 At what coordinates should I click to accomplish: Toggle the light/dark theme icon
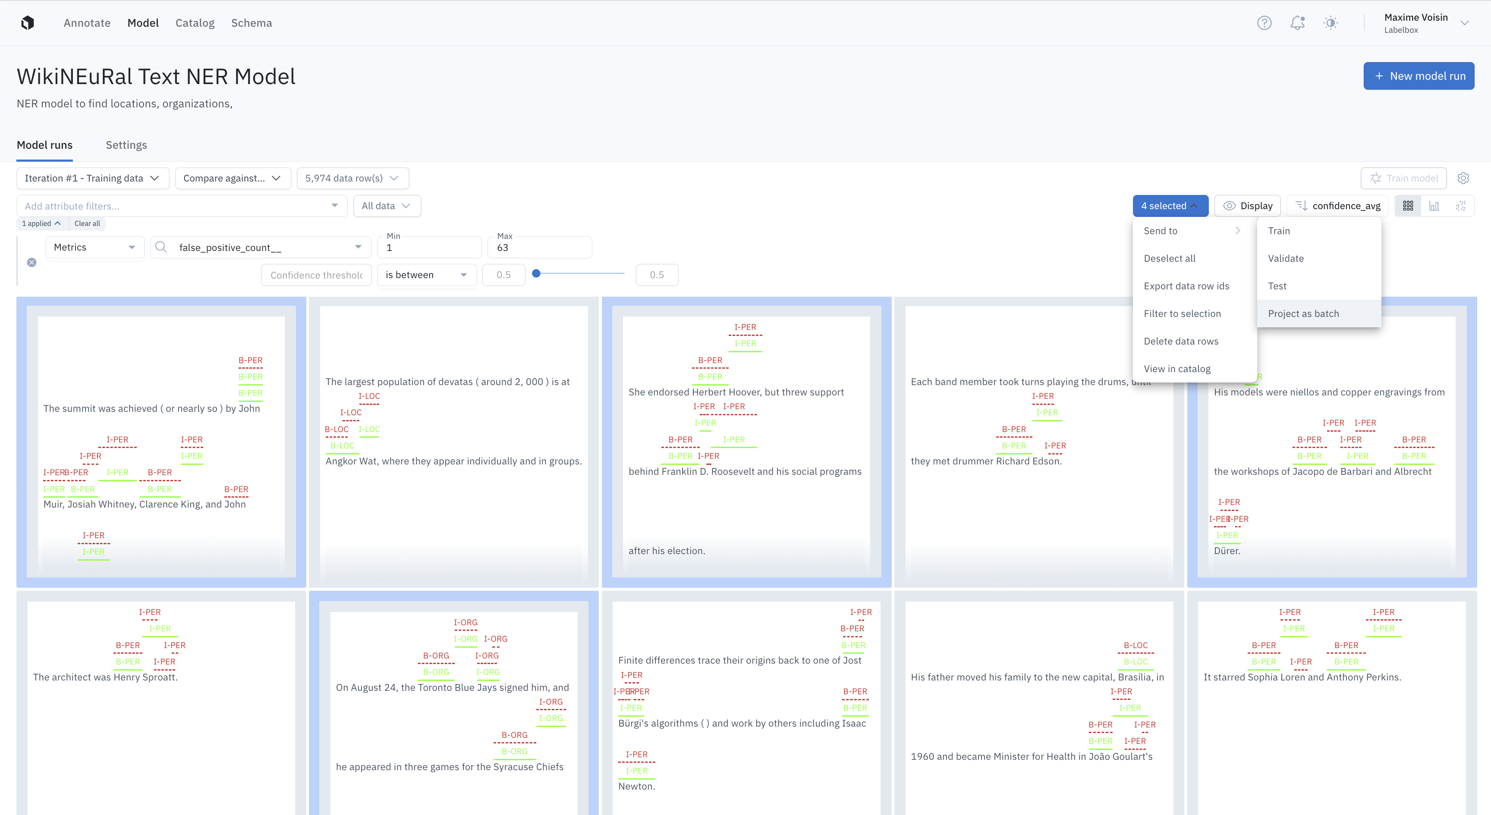(x=1331, y=23)
